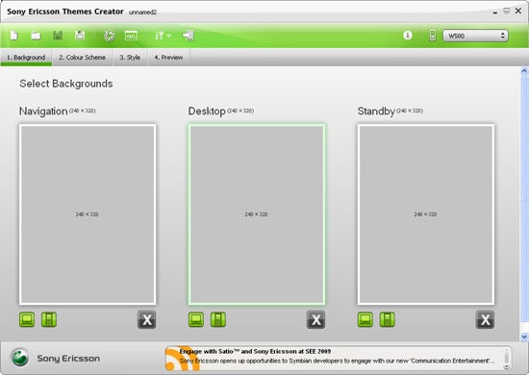This screenshot has width=529, height=375.
Task: Create a new theme file
Action: click(14, 36)
